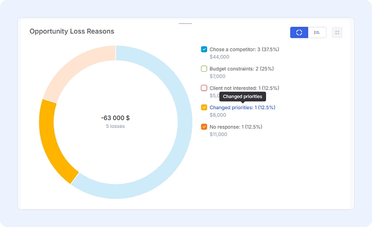Enable the Budget constraints checkbox
372x227 pixels.
(204, 68)
